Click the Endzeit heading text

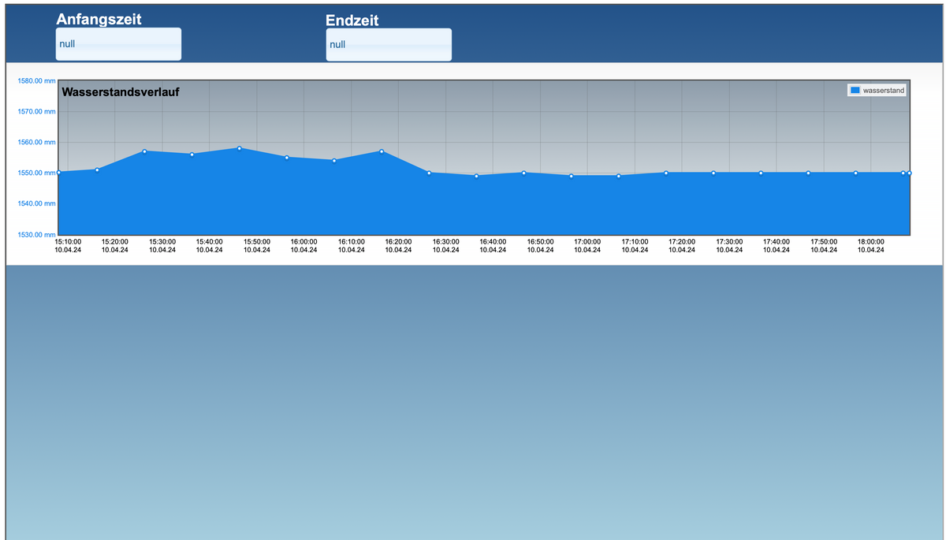point(352,20)
